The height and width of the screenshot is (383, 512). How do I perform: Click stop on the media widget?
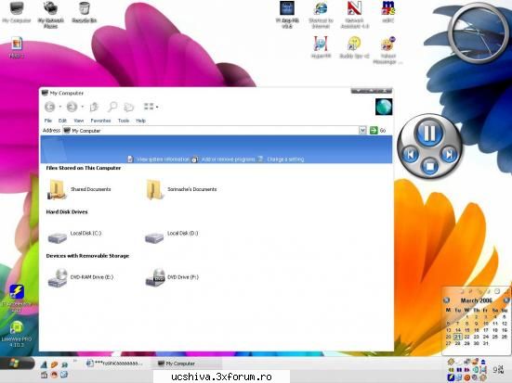pyautogui.click(x=430, y=167)
